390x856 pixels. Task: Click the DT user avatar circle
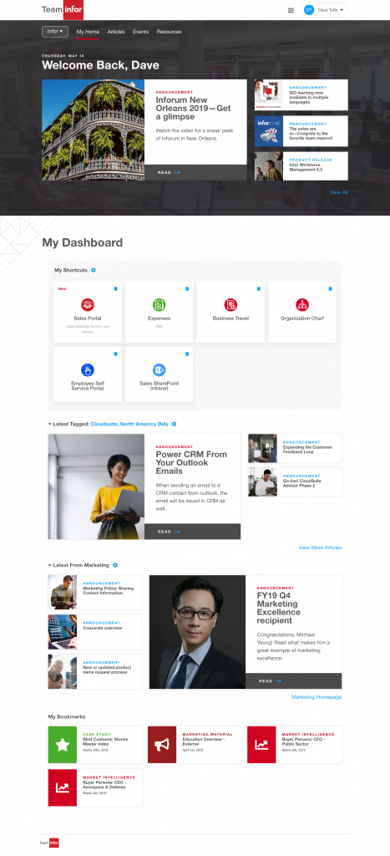coord(309,10)
